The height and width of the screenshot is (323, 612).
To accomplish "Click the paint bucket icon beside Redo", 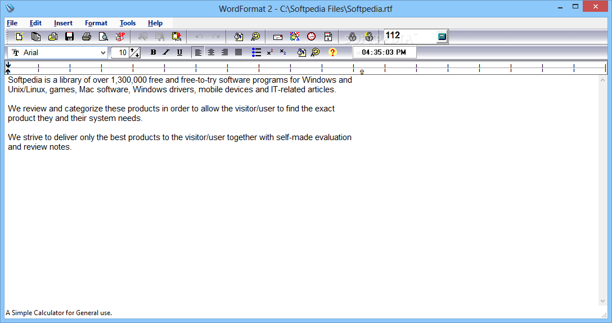I will coord(238,37).
